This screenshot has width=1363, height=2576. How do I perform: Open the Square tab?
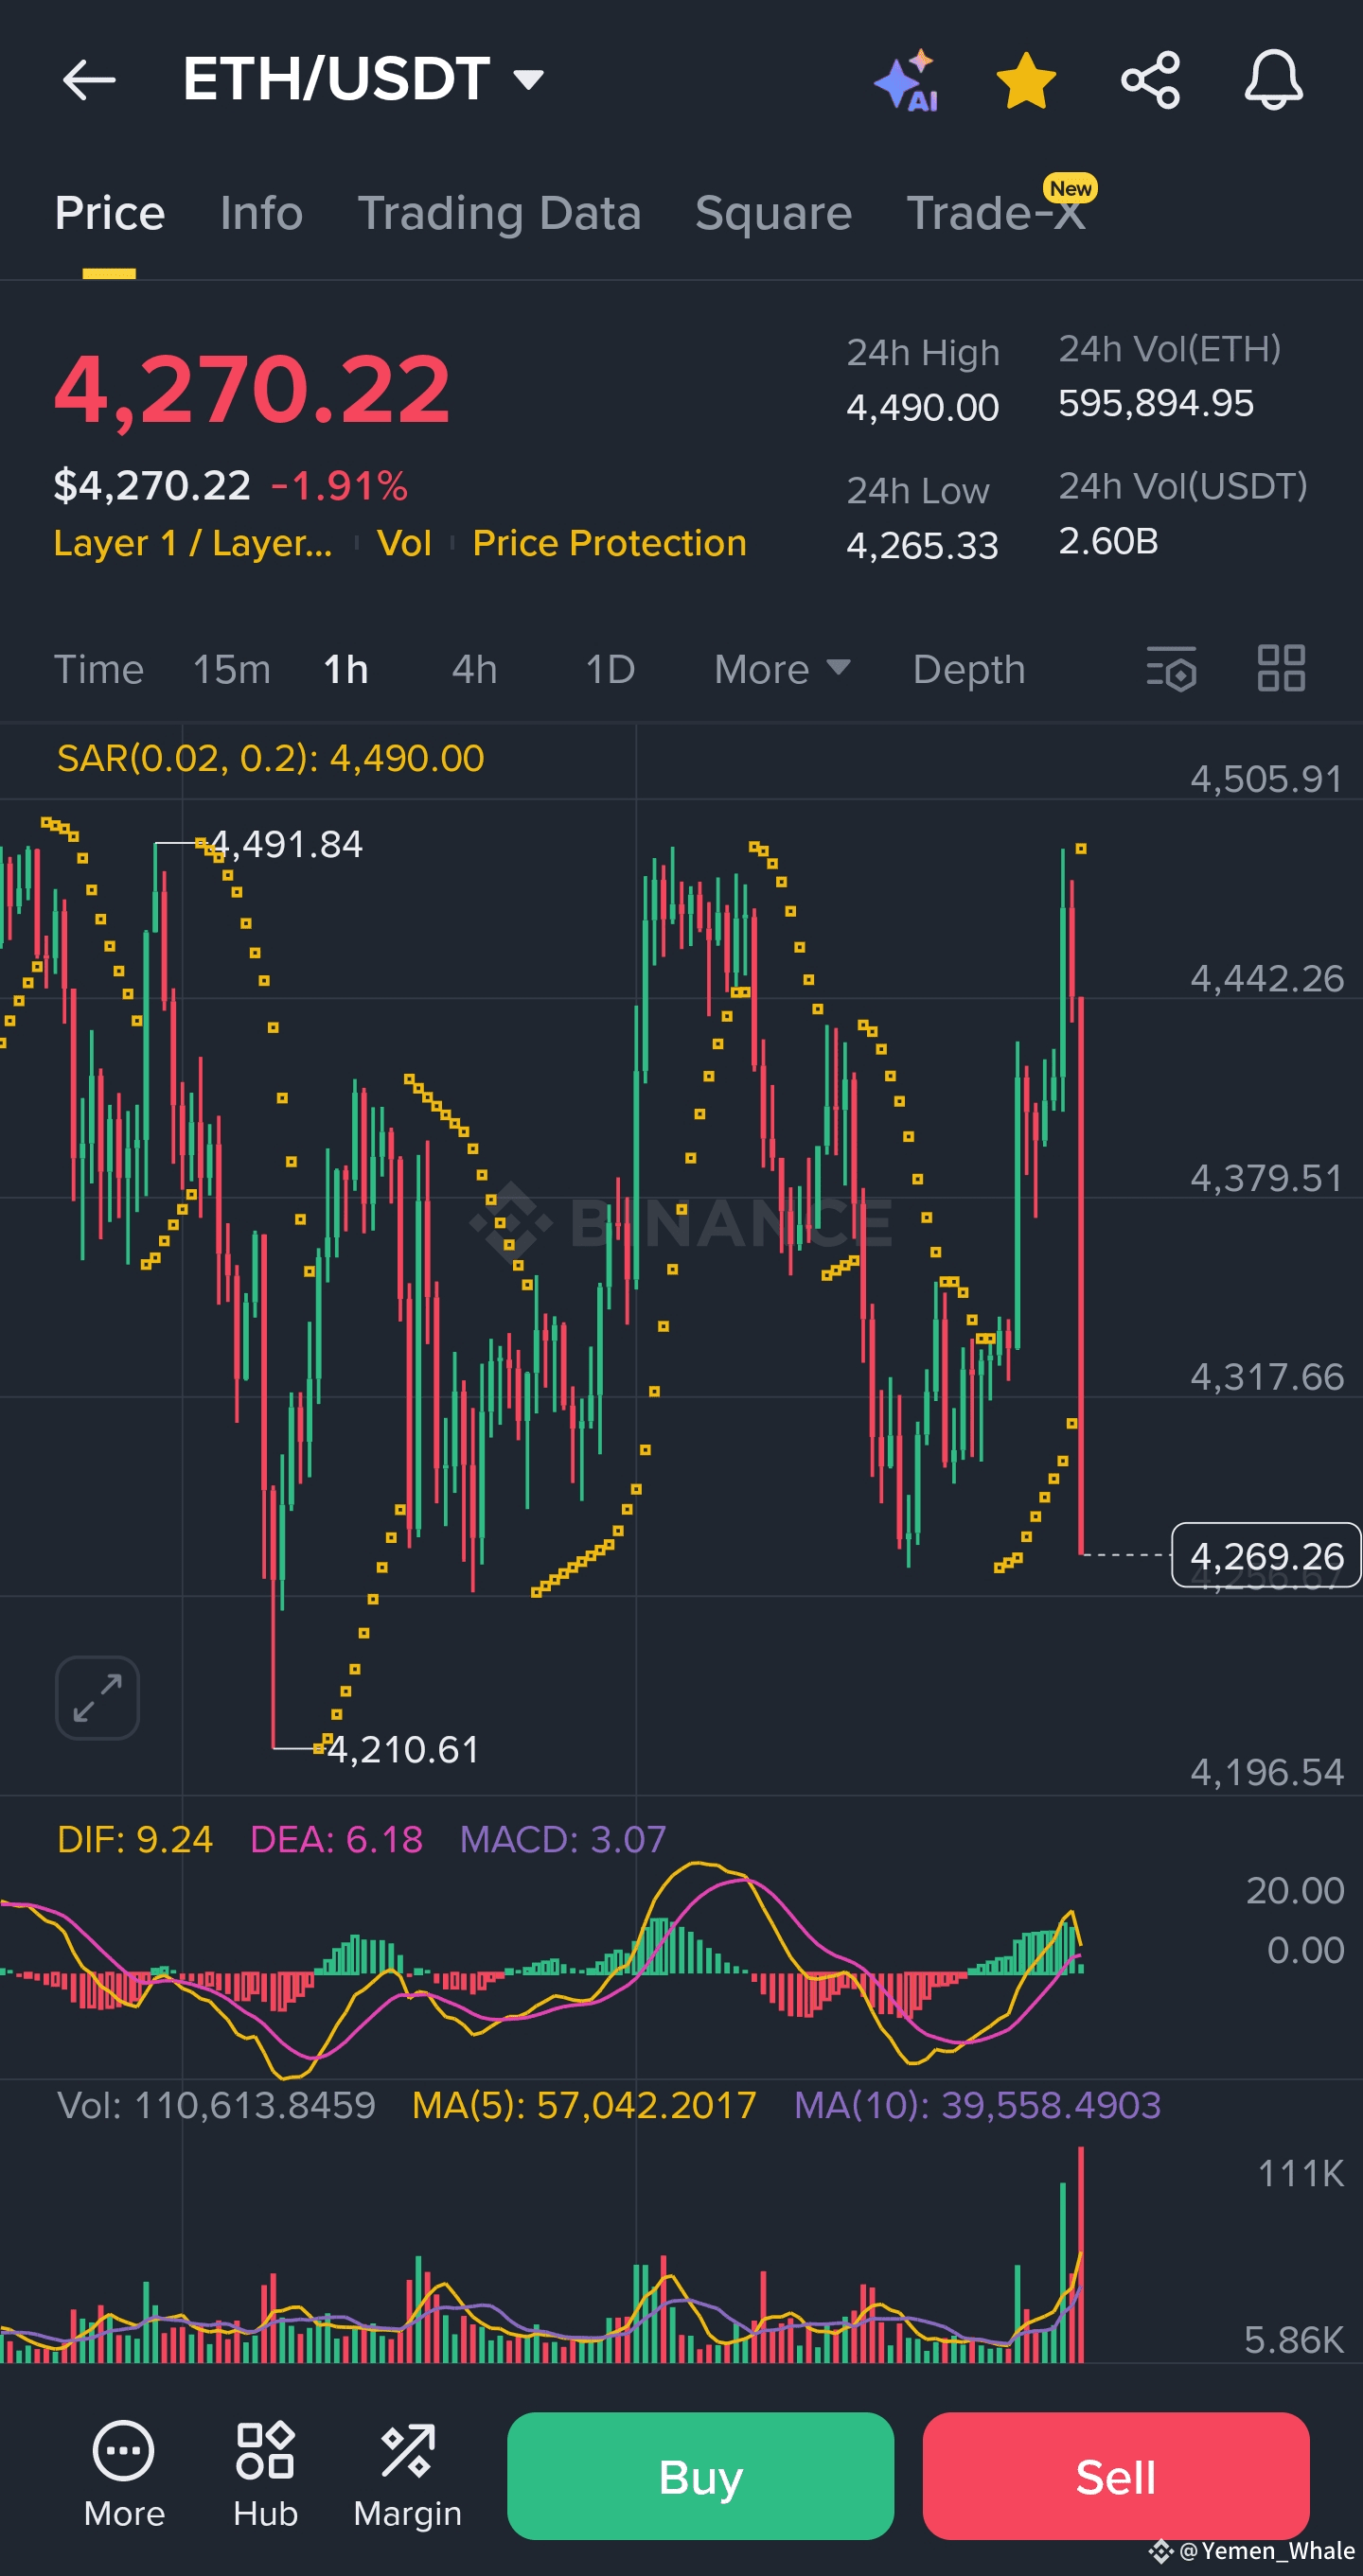[x=773, y=213]
